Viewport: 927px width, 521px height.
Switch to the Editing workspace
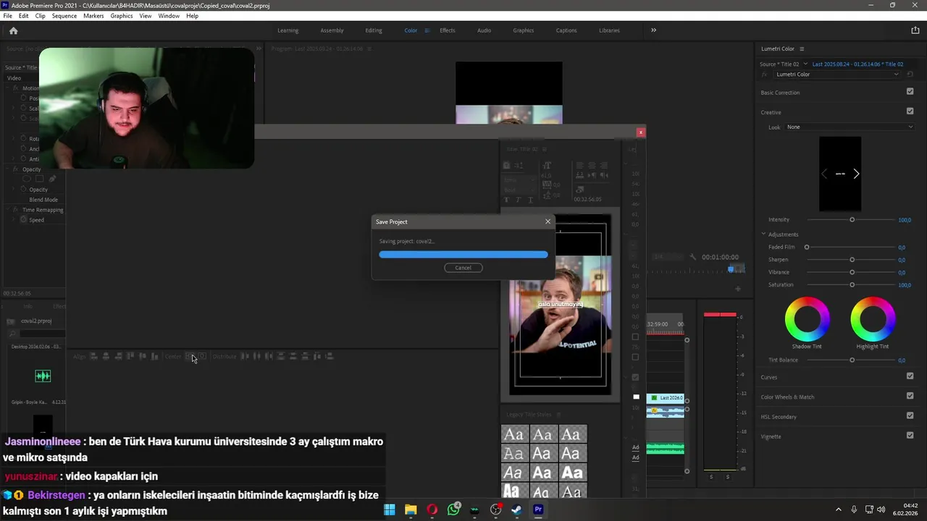[x=374, y=30]
